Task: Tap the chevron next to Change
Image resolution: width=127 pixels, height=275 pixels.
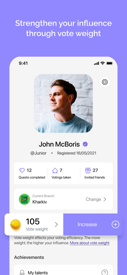Action: pos(105,199)
